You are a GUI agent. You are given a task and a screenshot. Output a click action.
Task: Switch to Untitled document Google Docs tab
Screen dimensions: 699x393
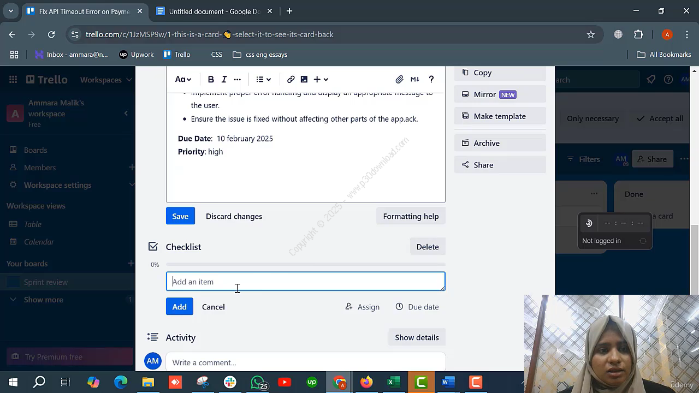pyautogui.click(x=214, y=11)
